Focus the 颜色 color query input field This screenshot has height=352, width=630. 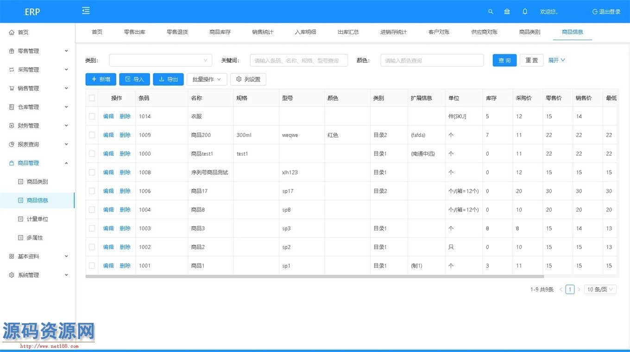[432, 60]
